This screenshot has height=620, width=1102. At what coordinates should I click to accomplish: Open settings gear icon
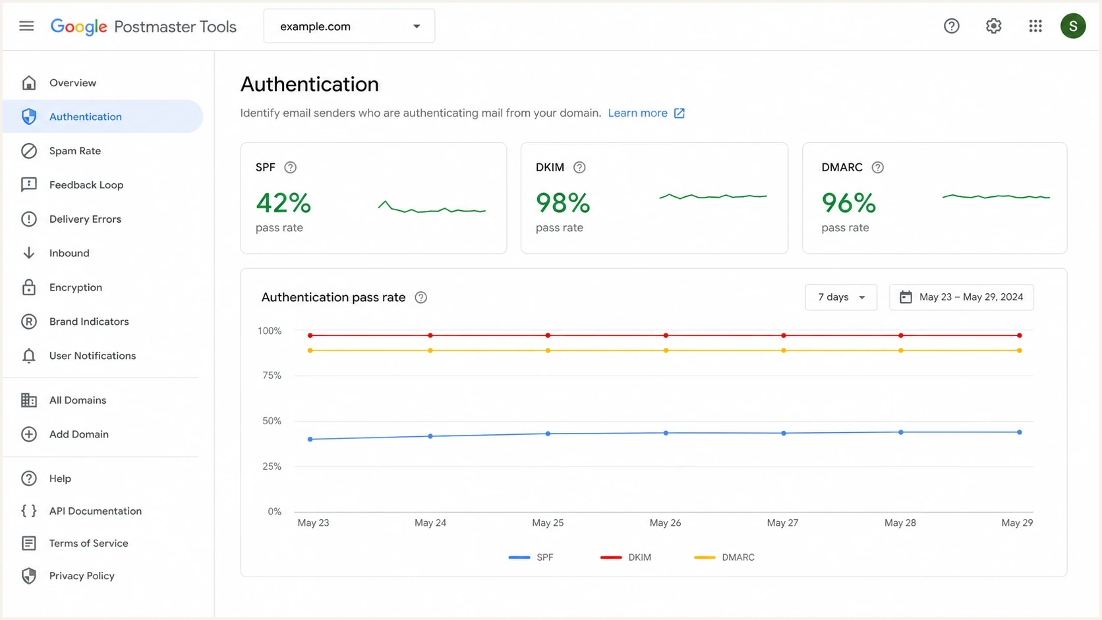click(x=993, y=26)
